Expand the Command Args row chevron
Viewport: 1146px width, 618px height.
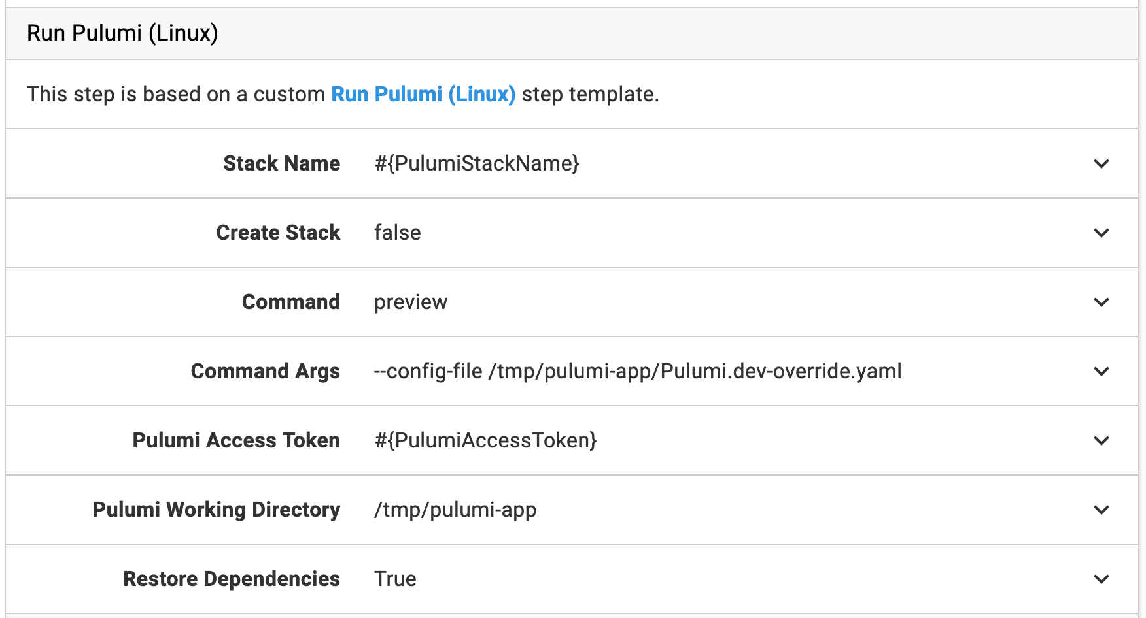pos(1102,371)
